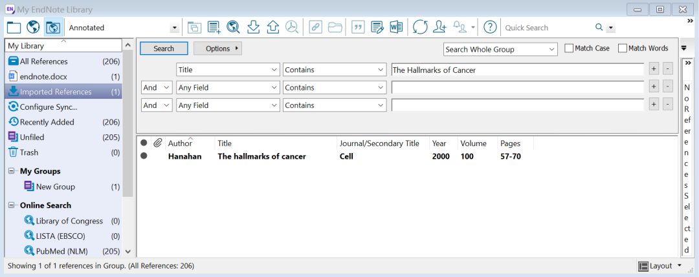Open the Title field dropdown in first row

(x=228, y=70)
